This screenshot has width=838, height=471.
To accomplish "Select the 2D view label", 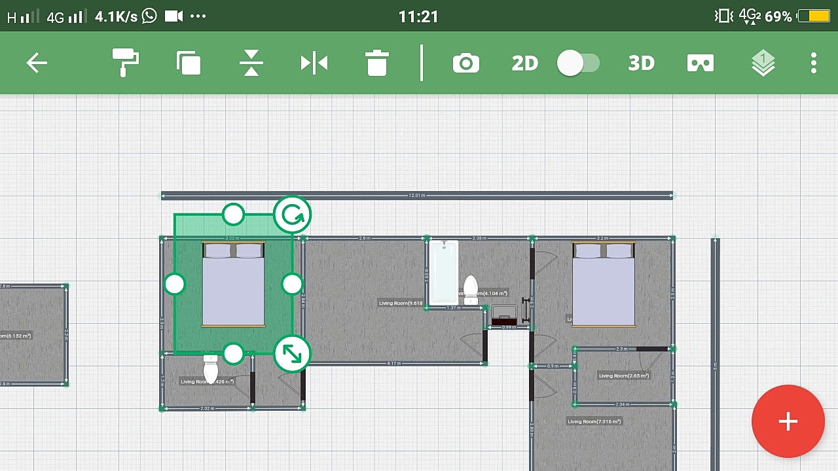I will click(x=525, y=63).
